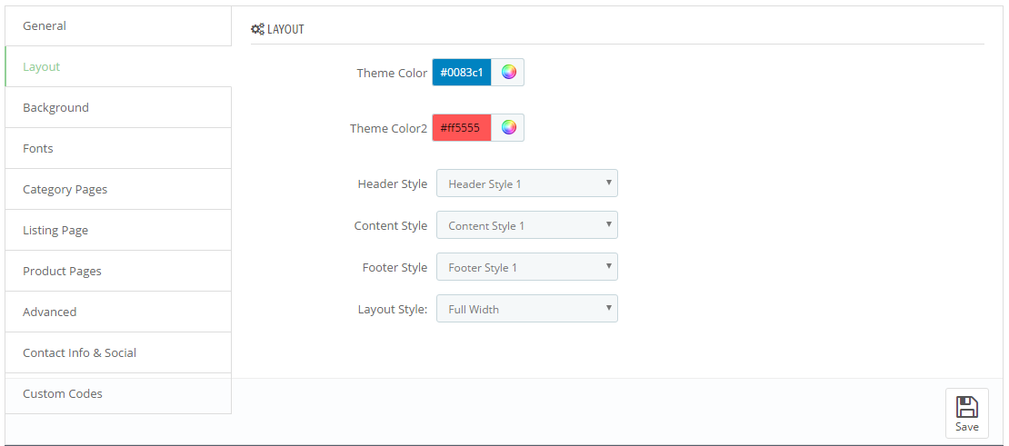Image resolution: width=1009 pixels, height=446 pixels.
Task: Open the Layout Style Full Width dropdown
Action: (526, 309)
